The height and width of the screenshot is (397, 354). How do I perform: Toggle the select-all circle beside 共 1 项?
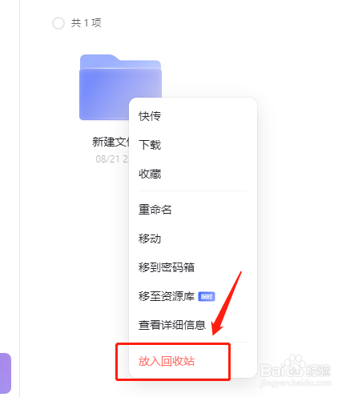[x=58, y=23]
